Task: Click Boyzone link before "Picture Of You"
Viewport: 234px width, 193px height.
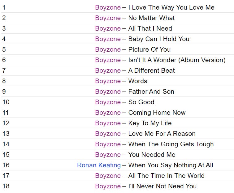Action: tap(108, 49)
